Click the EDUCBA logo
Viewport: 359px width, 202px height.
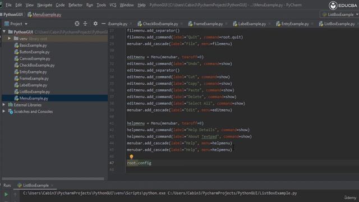[x=343, y=5]
